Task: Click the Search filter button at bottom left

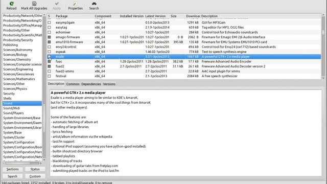Action: tap(12, 176)
